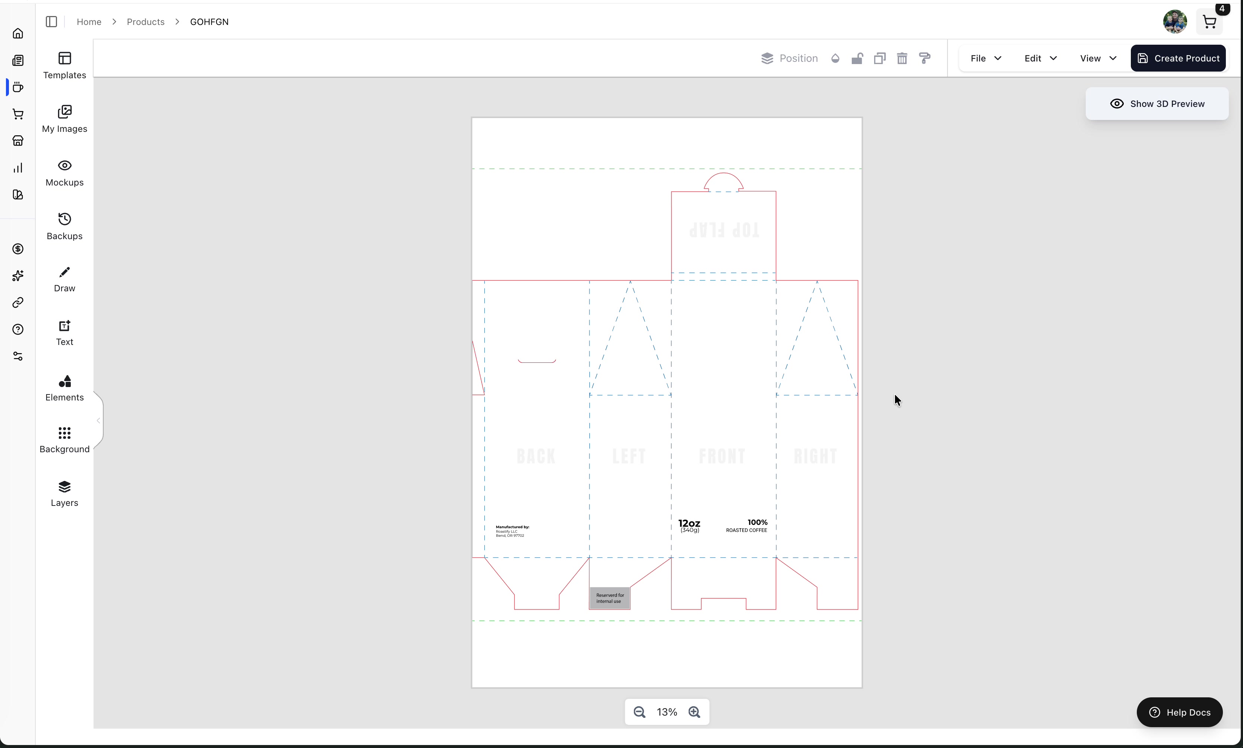Zoom out using the minus magnifier control

[639, 712]
